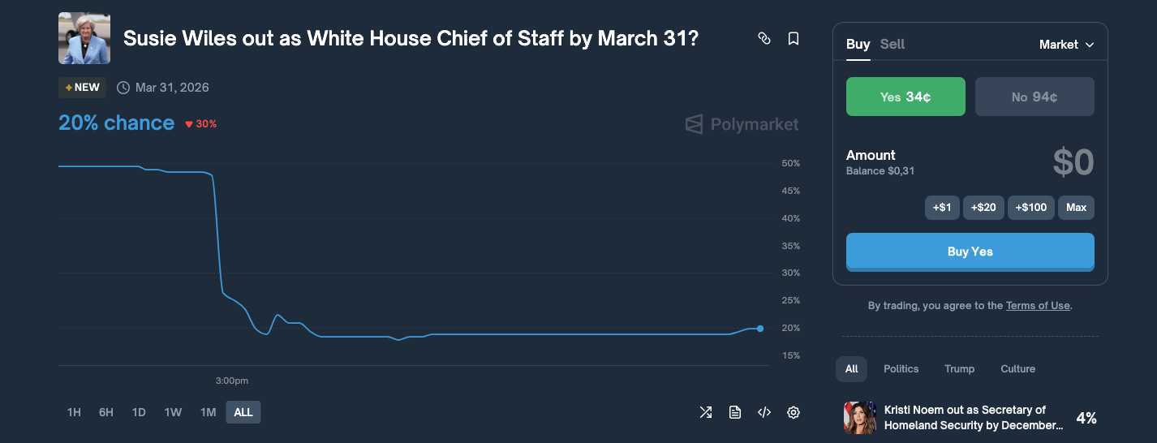Click the Buy Yes button
The width and height of the screenshot is (1157, 443).
[x=970, y=252]
